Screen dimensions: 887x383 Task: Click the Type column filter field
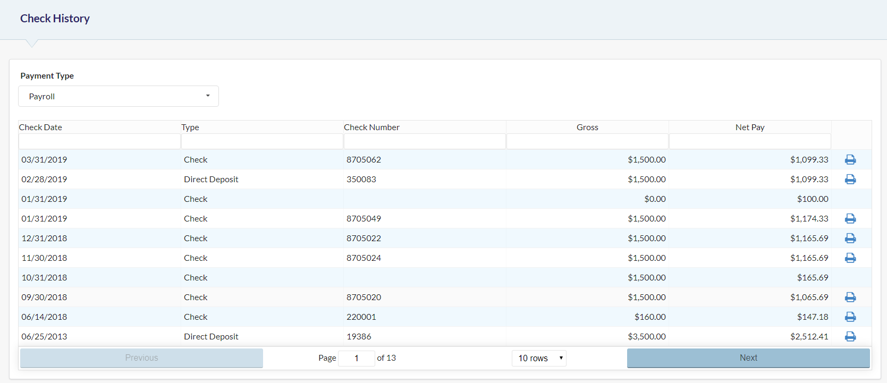(262, 141)
